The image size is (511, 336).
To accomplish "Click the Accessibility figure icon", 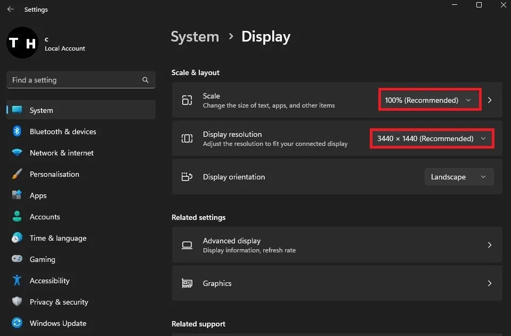I will (17, 280).
